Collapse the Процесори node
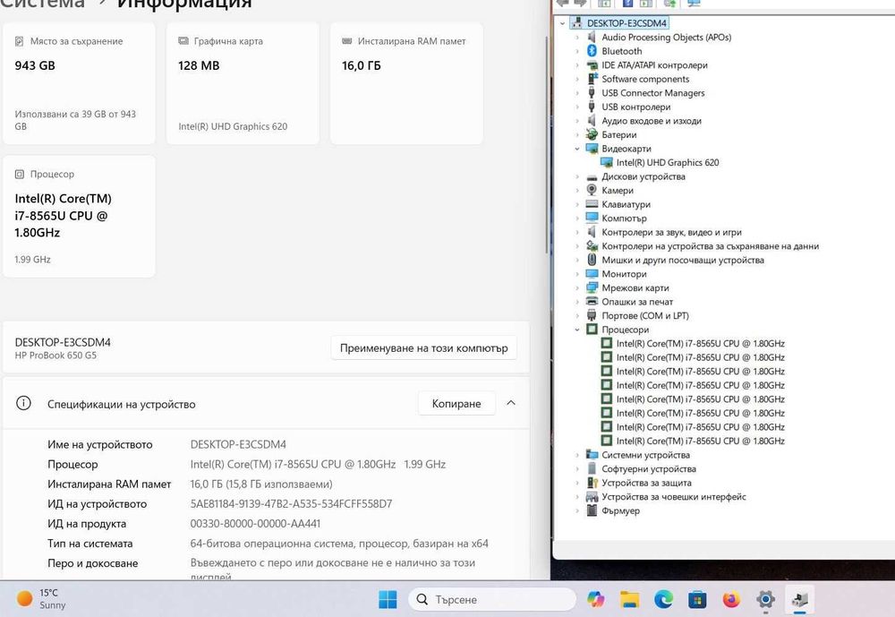Screen dimensions: 895x617 point(577,330)
